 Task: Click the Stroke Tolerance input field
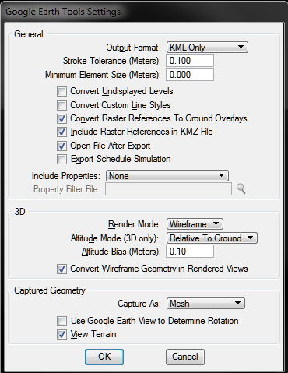[x=190, y=61]
